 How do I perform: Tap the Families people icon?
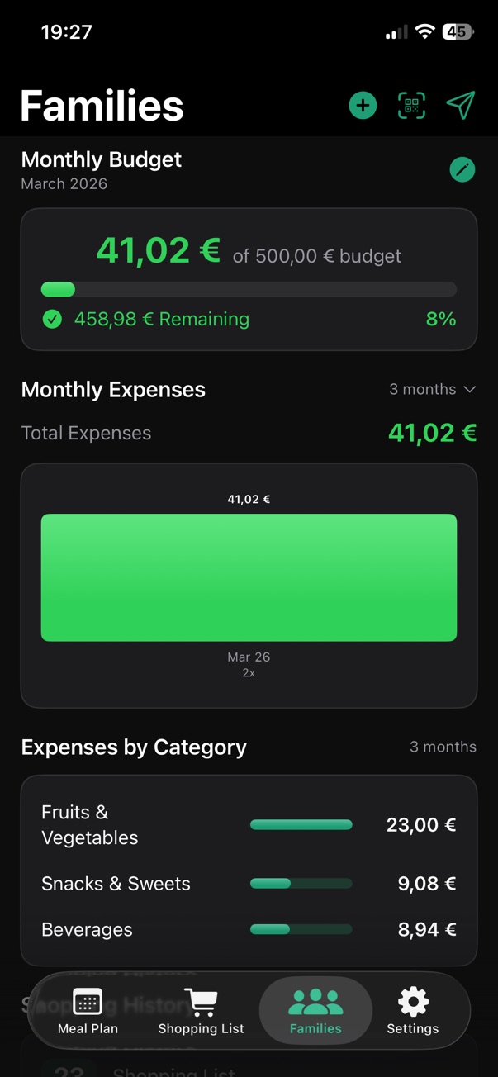click(x=315, y=1002)
